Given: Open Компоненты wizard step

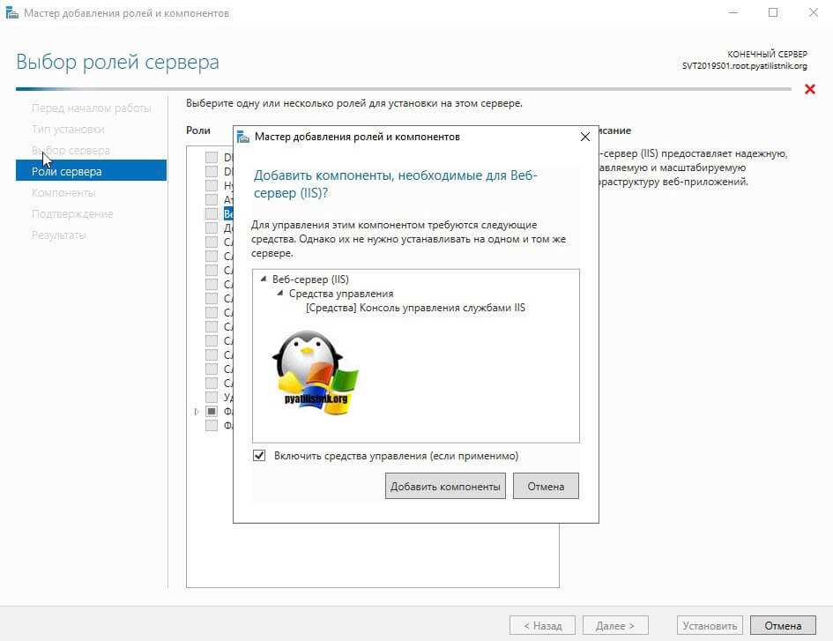Looking at the screenshot, I should point(63,192).
